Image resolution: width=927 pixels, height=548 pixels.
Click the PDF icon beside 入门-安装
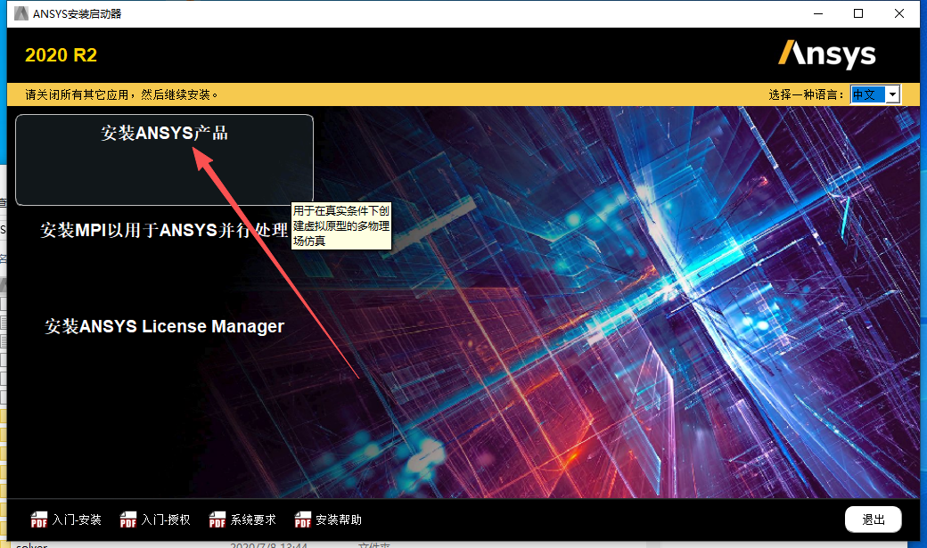(x=39, y=519)
